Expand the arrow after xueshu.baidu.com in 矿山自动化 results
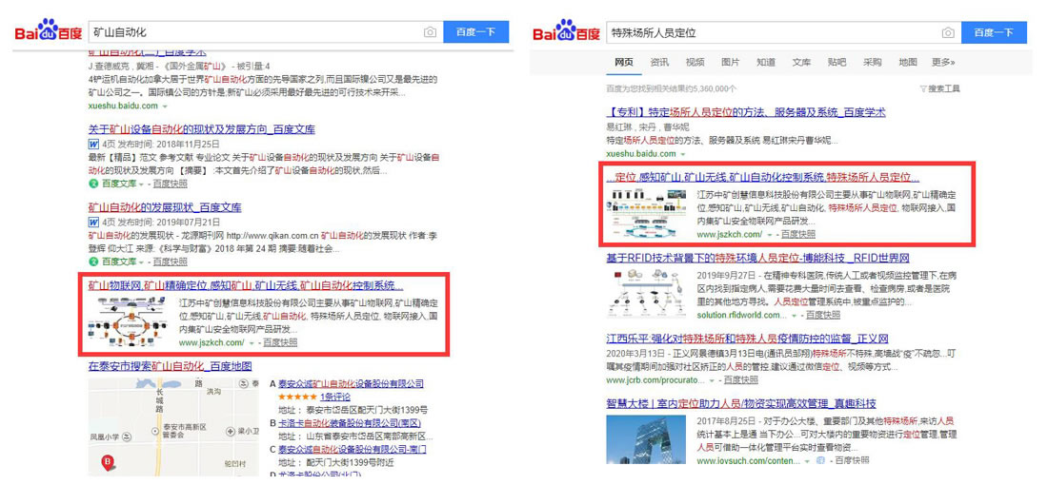Image resolution: width=1048 pixels, height=485 pixels. pos(164,106)
